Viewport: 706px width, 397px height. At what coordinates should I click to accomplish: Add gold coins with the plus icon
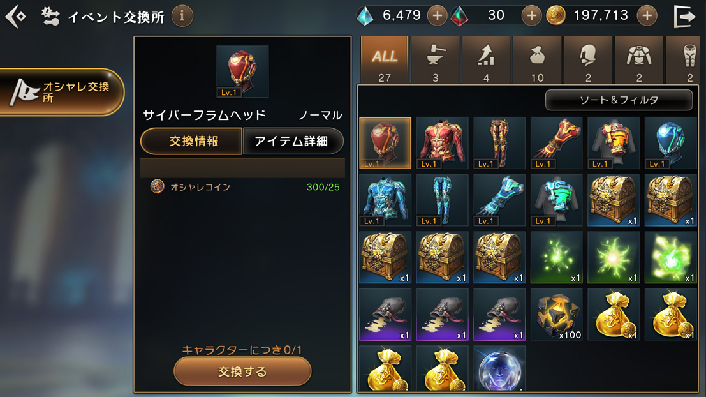(647, 16)
